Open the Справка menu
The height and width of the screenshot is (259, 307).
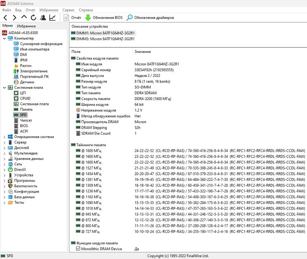[86, 10]
